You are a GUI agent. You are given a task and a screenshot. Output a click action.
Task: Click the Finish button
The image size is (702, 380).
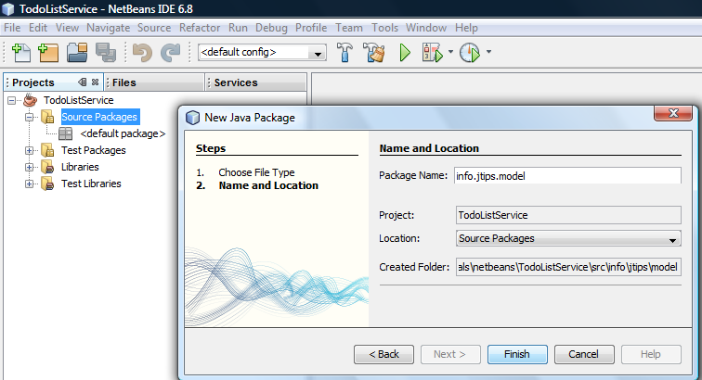coord(517,354)
